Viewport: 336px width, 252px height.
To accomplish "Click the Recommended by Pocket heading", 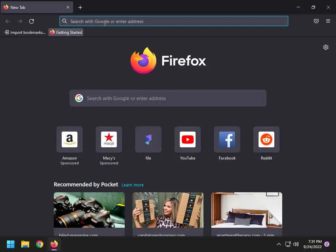I will click(86, 184).
